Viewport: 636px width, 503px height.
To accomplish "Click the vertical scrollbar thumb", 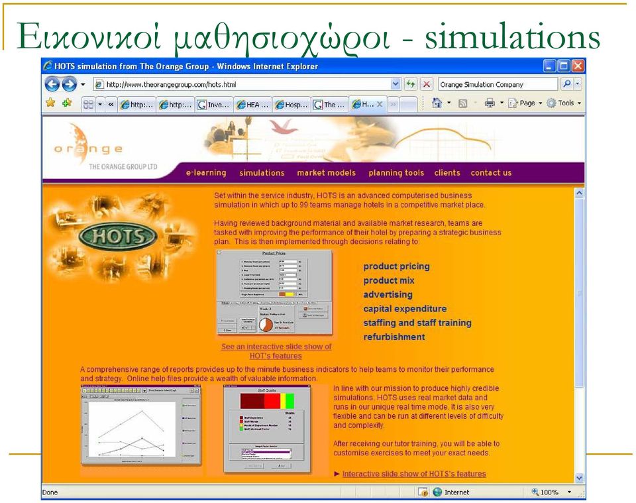I will click(x=579, y=292).
